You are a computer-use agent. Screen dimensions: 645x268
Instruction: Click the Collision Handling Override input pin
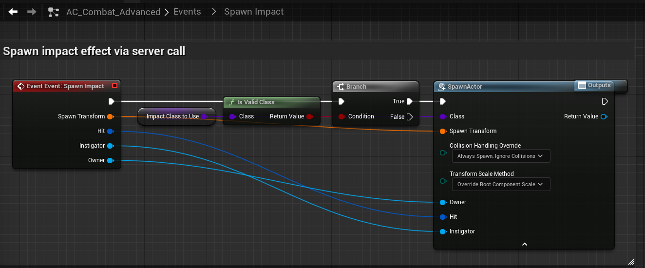443,153
